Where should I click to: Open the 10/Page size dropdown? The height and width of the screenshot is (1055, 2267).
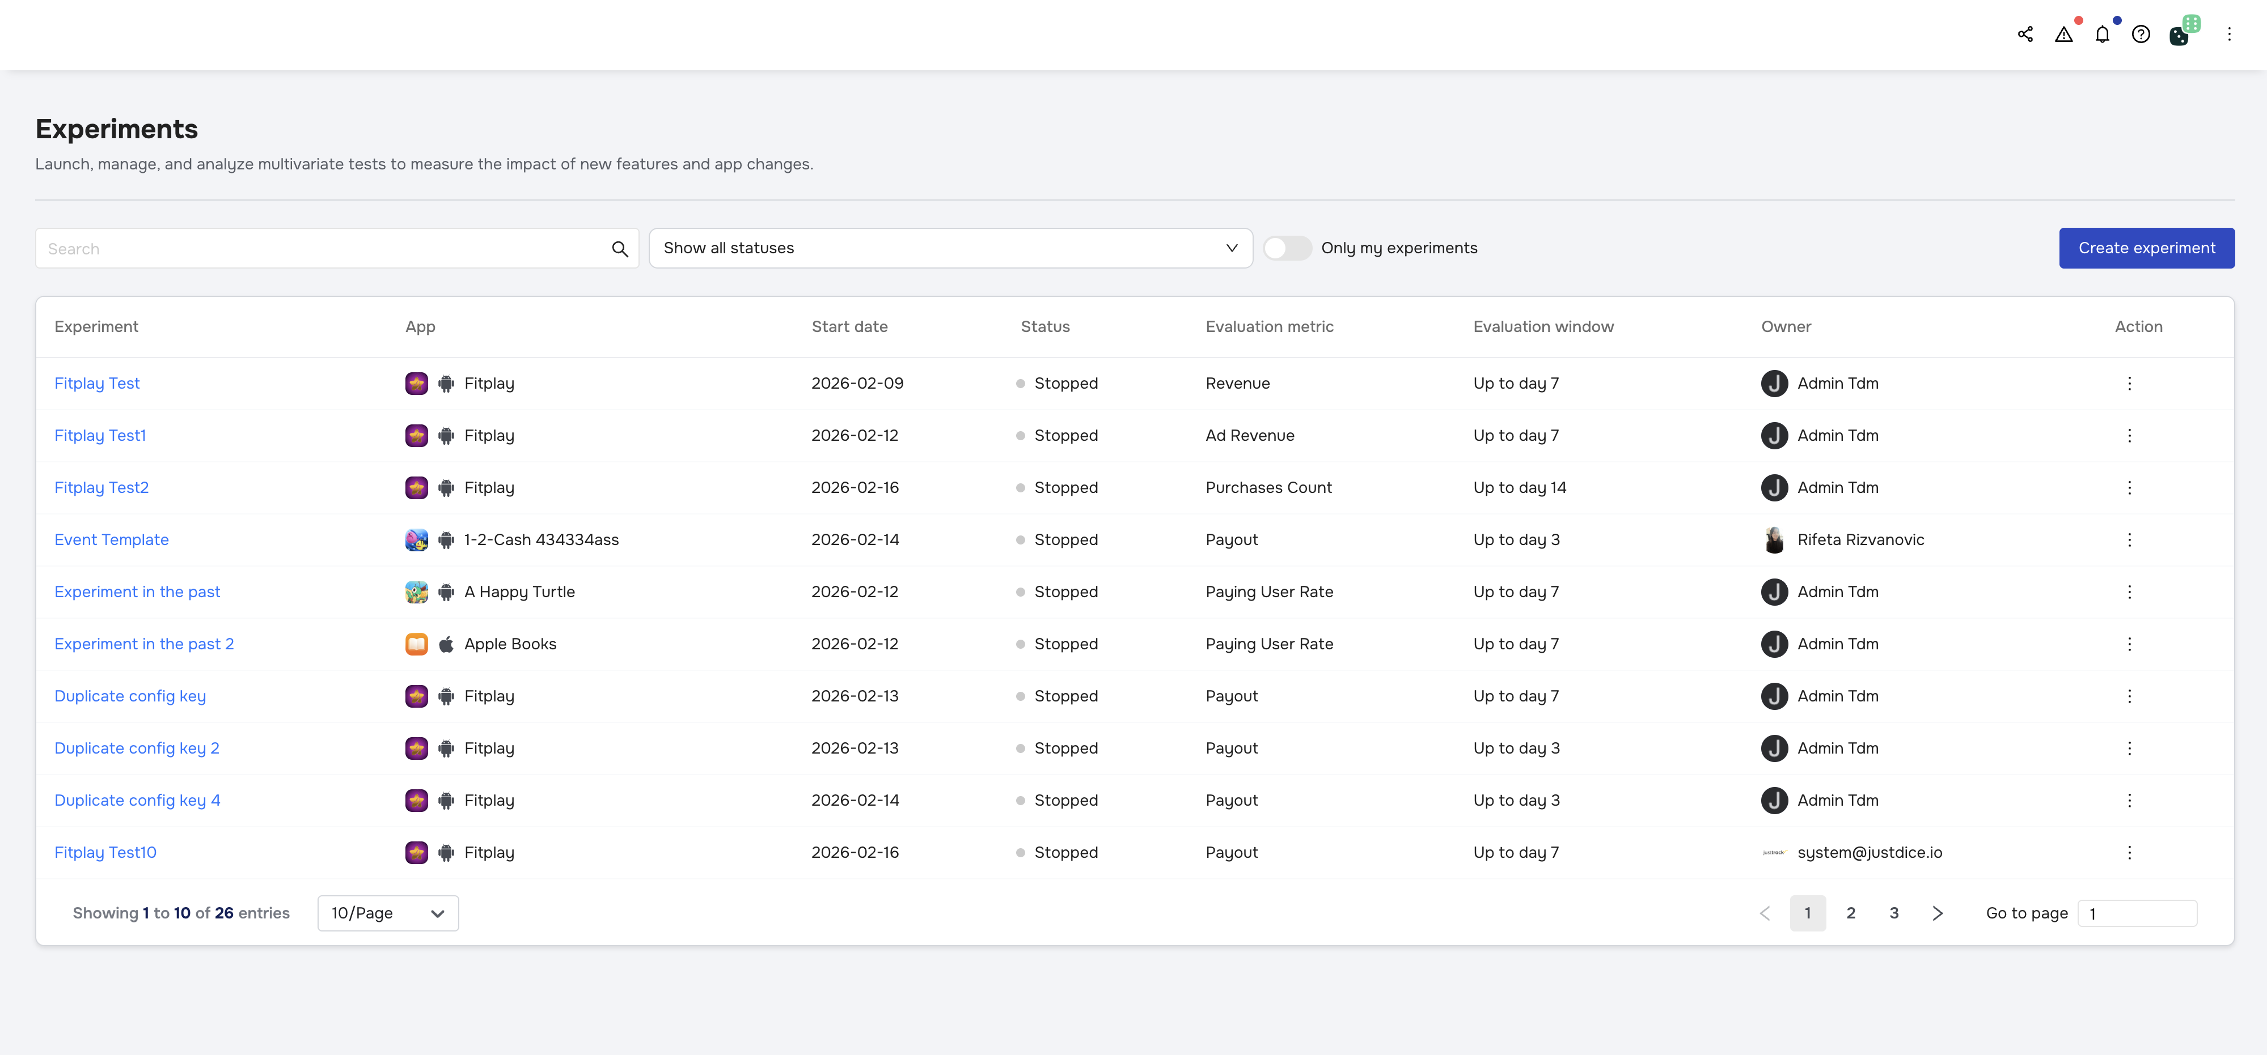(387, 913)
